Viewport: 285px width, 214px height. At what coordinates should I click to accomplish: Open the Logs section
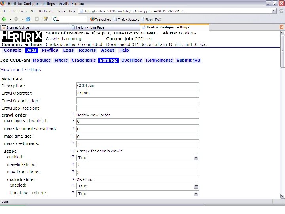68,50
